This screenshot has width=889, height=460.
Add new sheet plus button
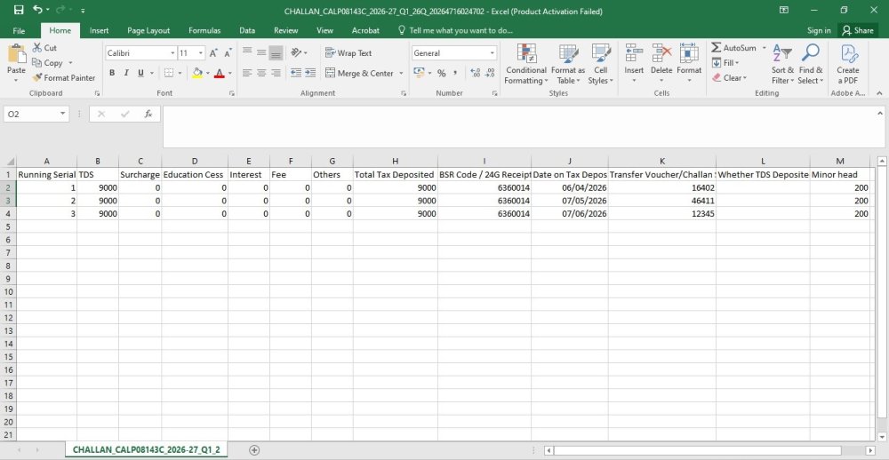(x=254, y=450)
